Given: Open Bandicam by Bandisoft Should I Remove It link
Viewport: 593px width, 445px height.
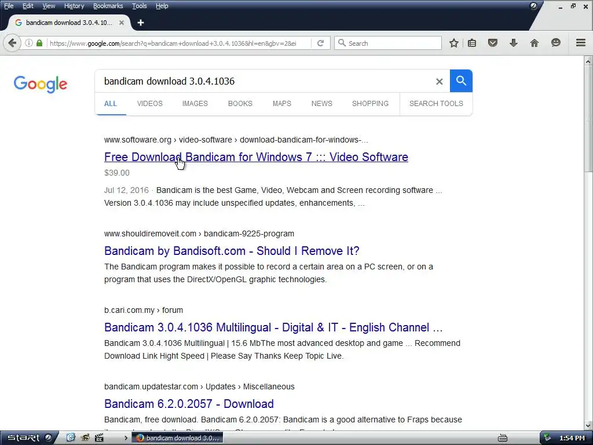Looking at the screenshot, I should [x=232, y=251].
